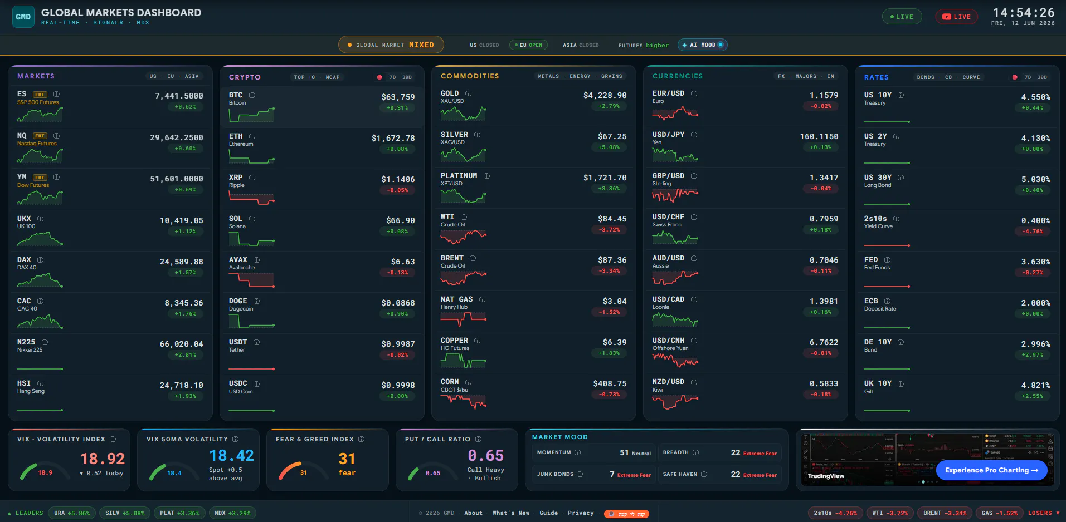
Task: Open the CORN info icon
Action: pos(468,382)
